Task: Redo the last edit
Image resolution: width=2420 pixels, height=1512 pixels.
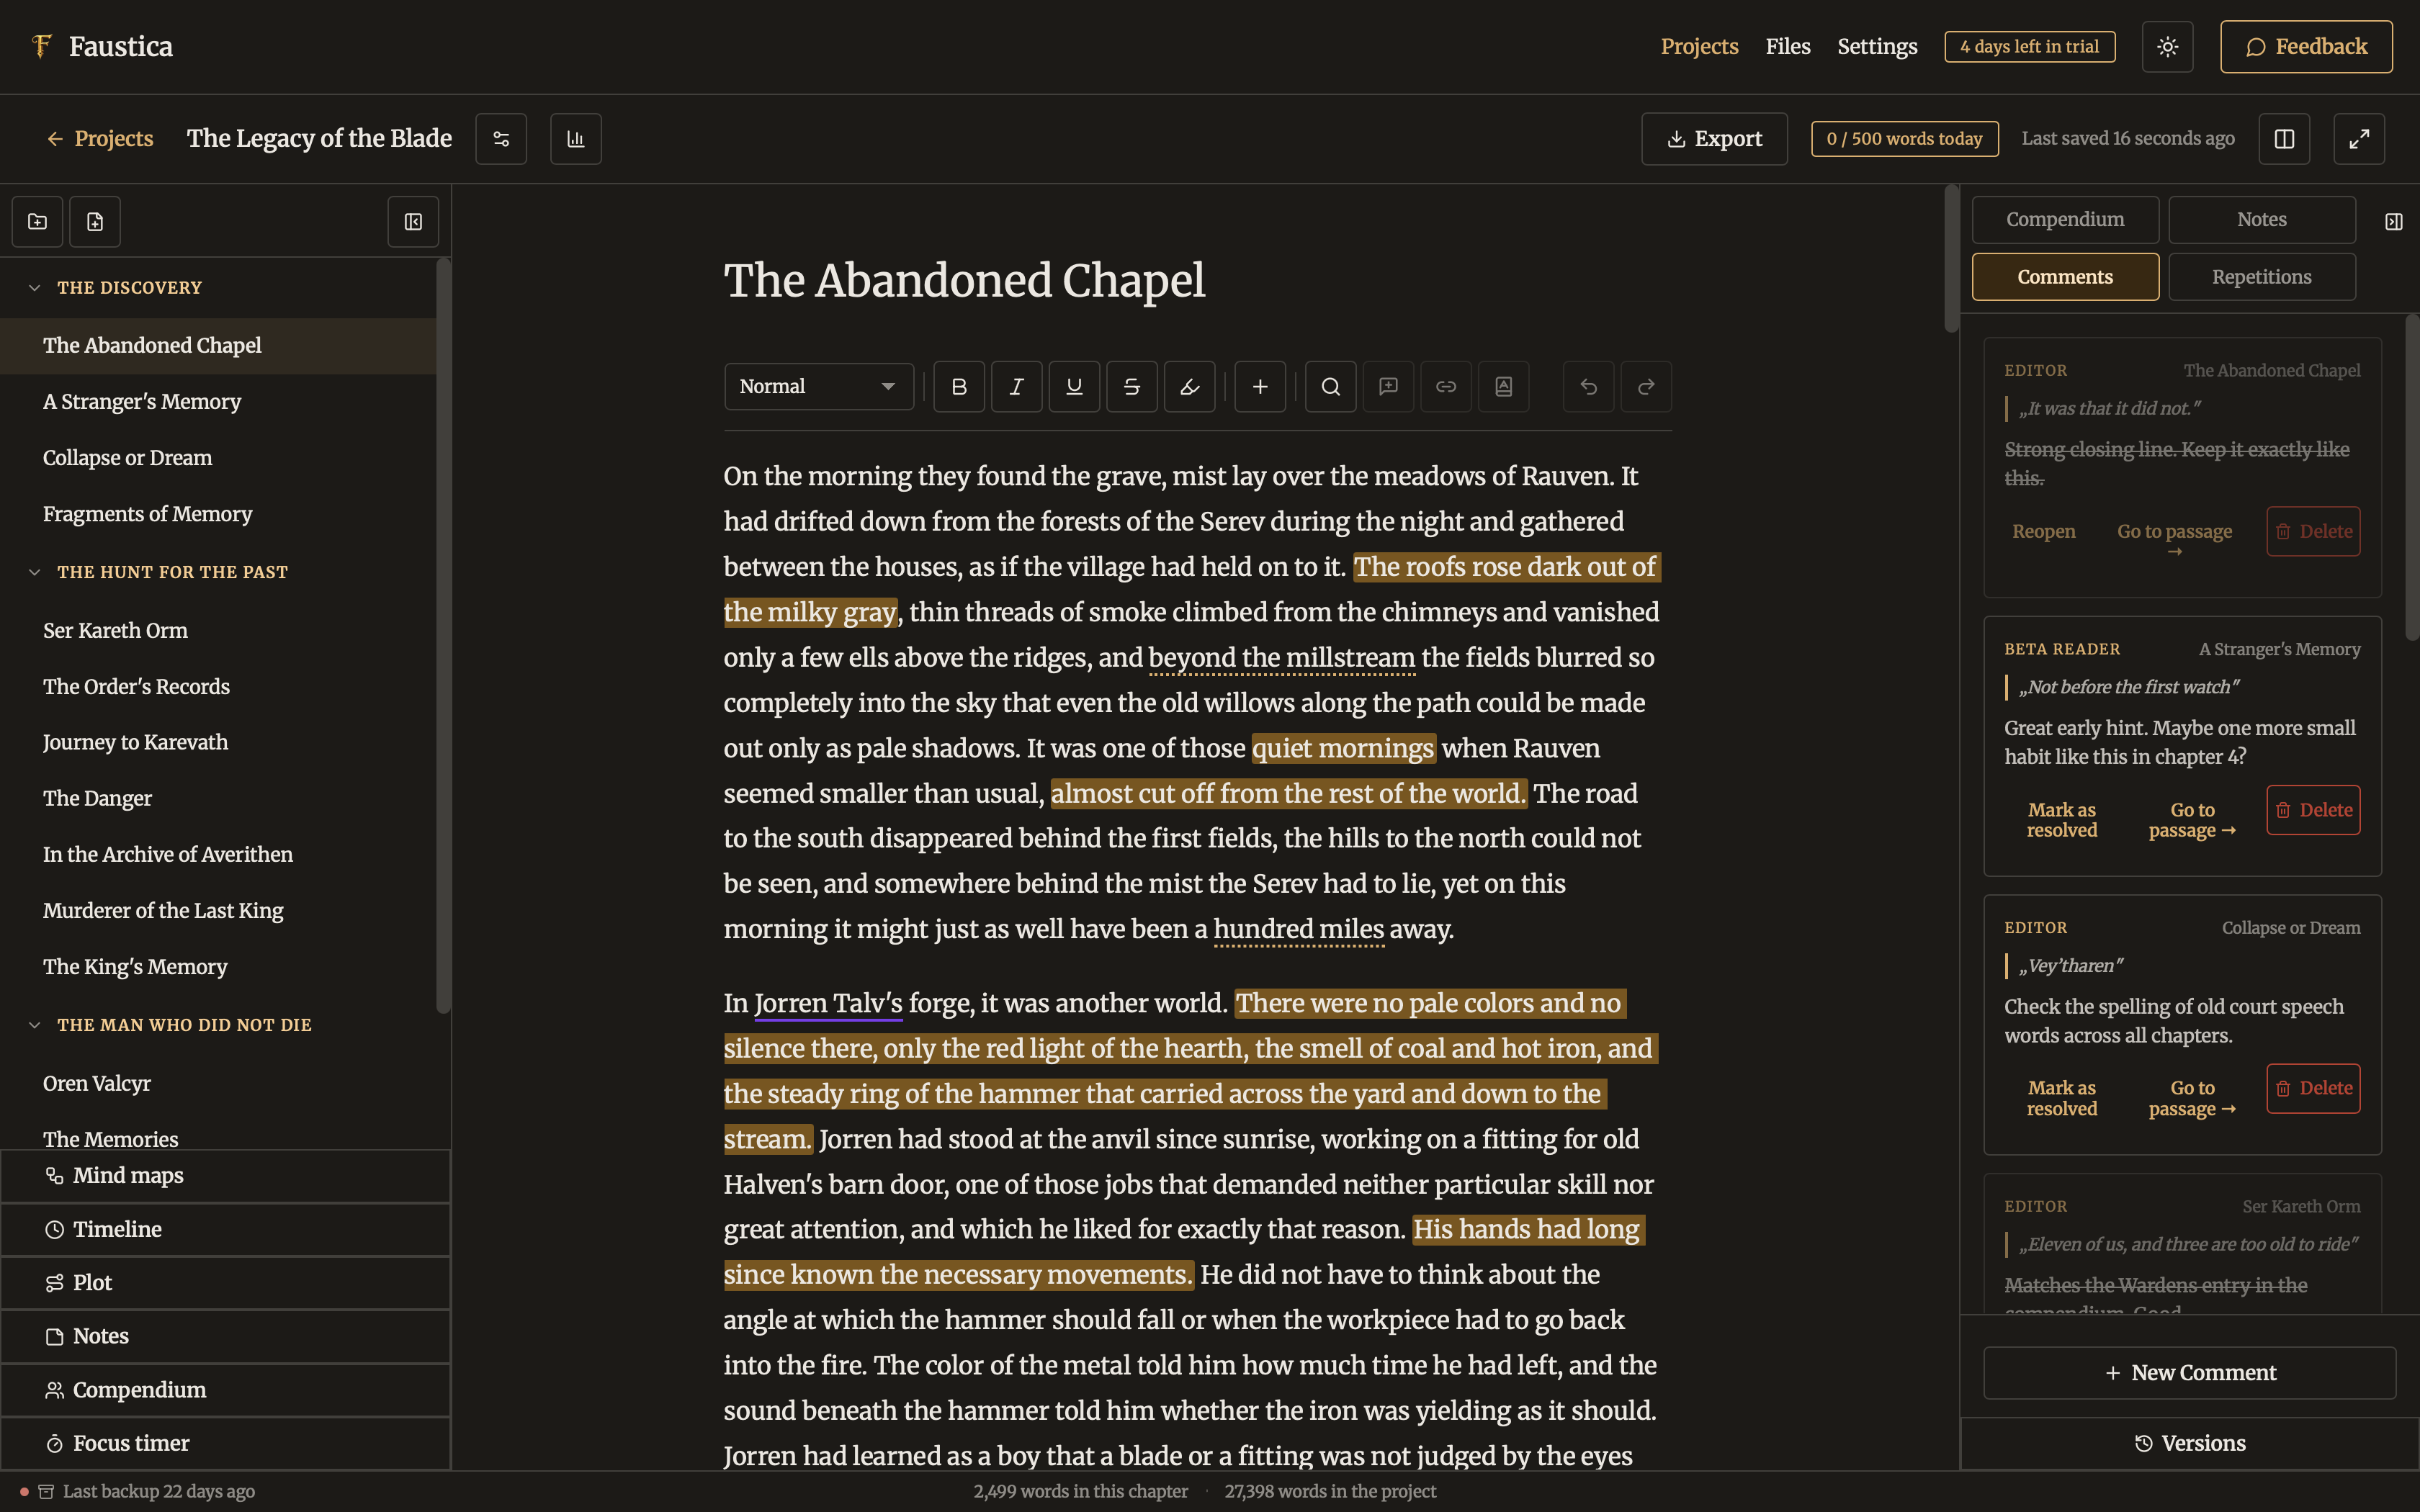Action: [x=1646, y=386]
